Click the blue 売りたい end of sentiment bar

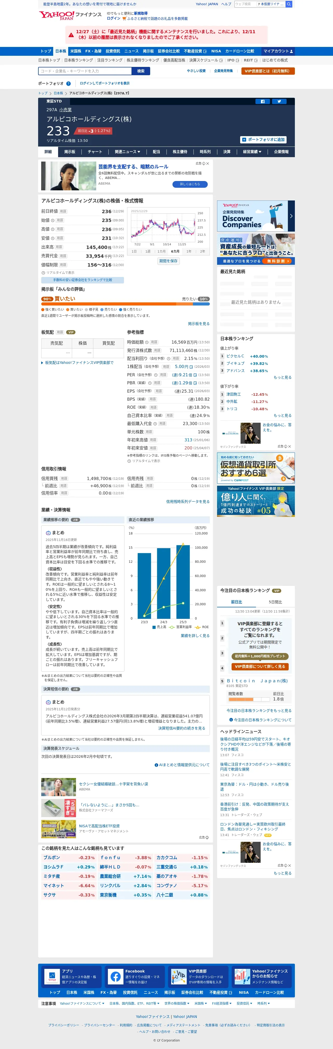point(201,304)
